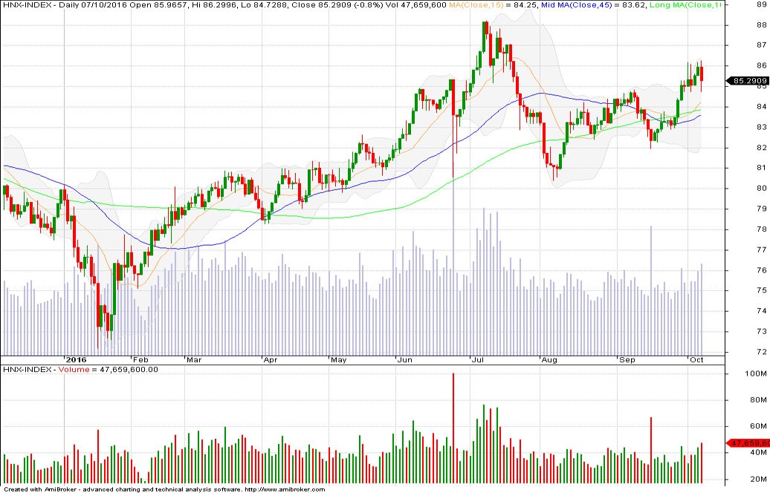
Task: Select the Apr month label on time axis
Action: 271,360
